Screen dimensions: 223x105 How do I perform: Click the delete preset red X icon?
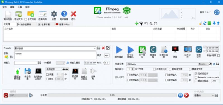[x=103, y=48]
